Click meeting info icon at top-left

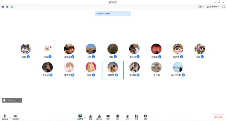tap(3, 7)
